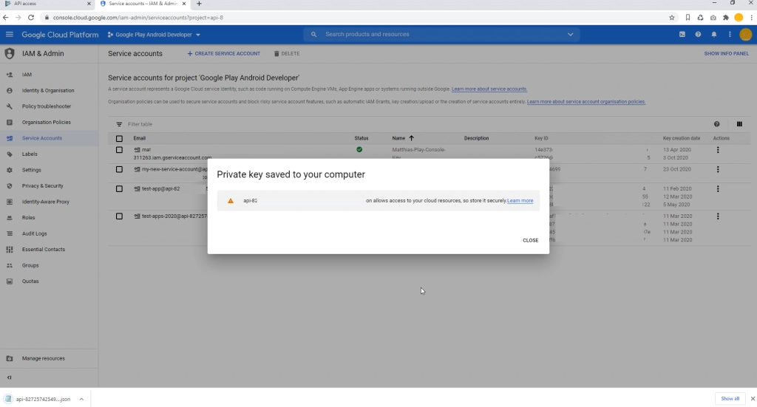Open actions menu for test-apps-2020 row
Screen dimensions: 757x407
click(x=718, y=216)
